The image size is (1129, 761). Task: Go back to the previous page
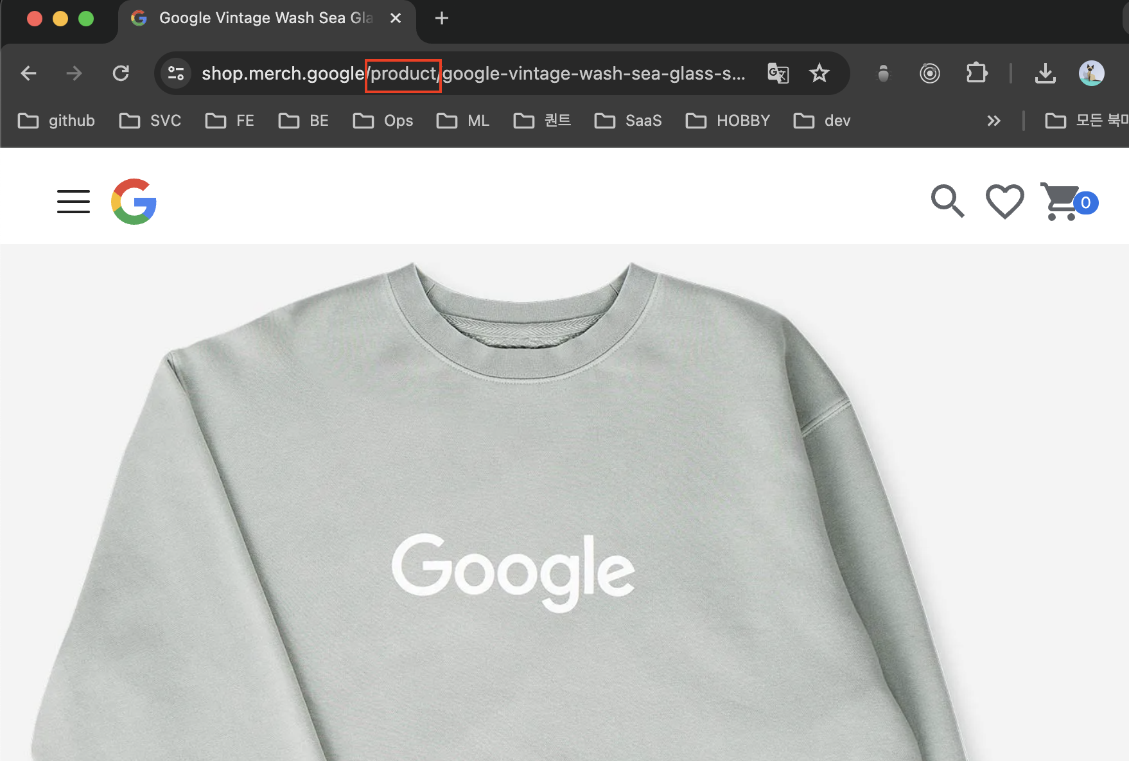pos(29,73)
